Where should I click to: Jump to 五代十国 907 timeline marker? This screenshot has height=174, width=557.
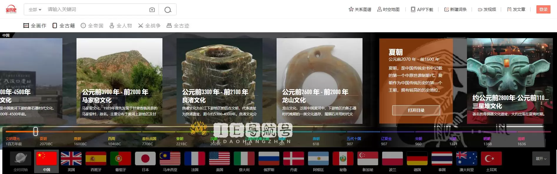point(354,141)
